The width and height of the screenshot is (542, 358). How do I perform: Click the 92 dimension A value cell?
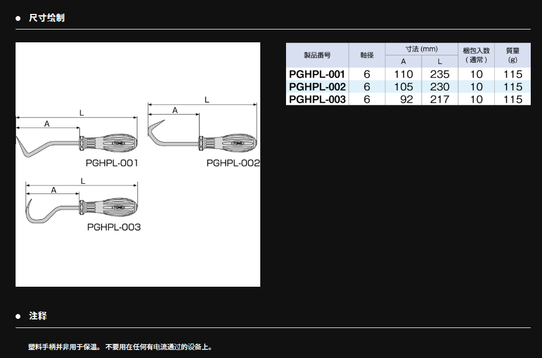coord(404,99)
